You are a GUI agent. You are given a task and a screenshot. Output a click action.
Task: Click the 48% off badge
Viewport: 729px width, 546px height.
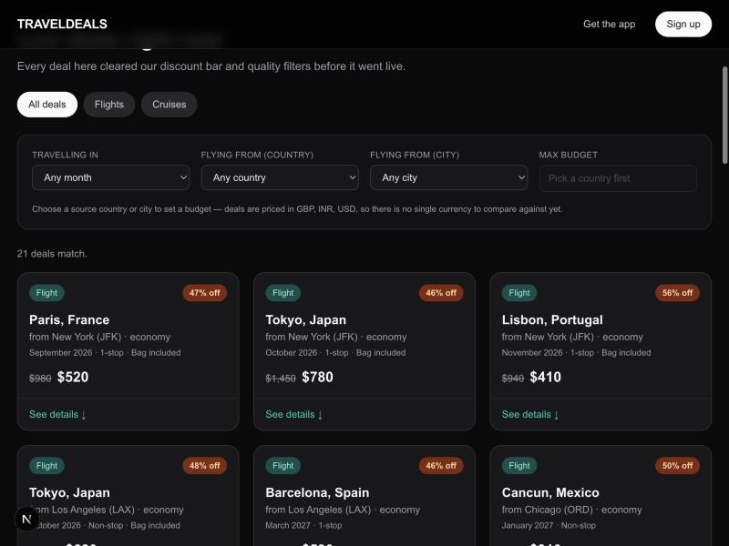[204, 466]
